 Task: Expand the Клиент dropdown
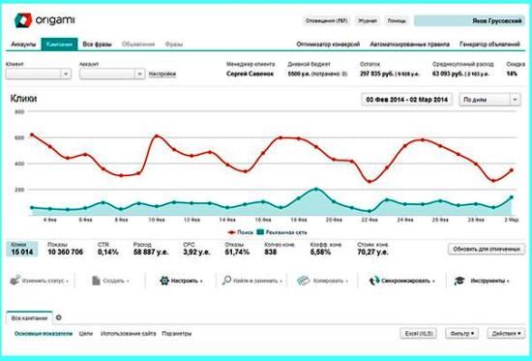click(x=39, y=74)
